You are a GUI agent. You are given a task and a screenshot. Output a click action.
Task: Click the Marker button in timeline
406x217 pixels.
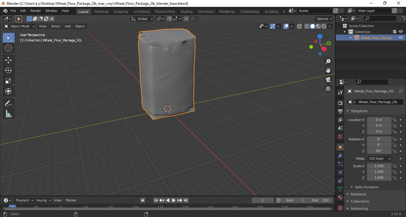(71, 200)
